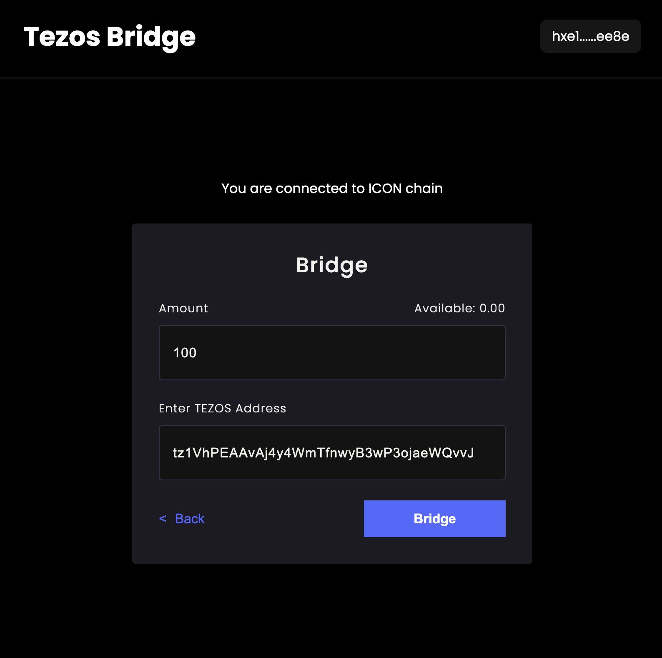Place cursor on the 100 amount value

185,353
